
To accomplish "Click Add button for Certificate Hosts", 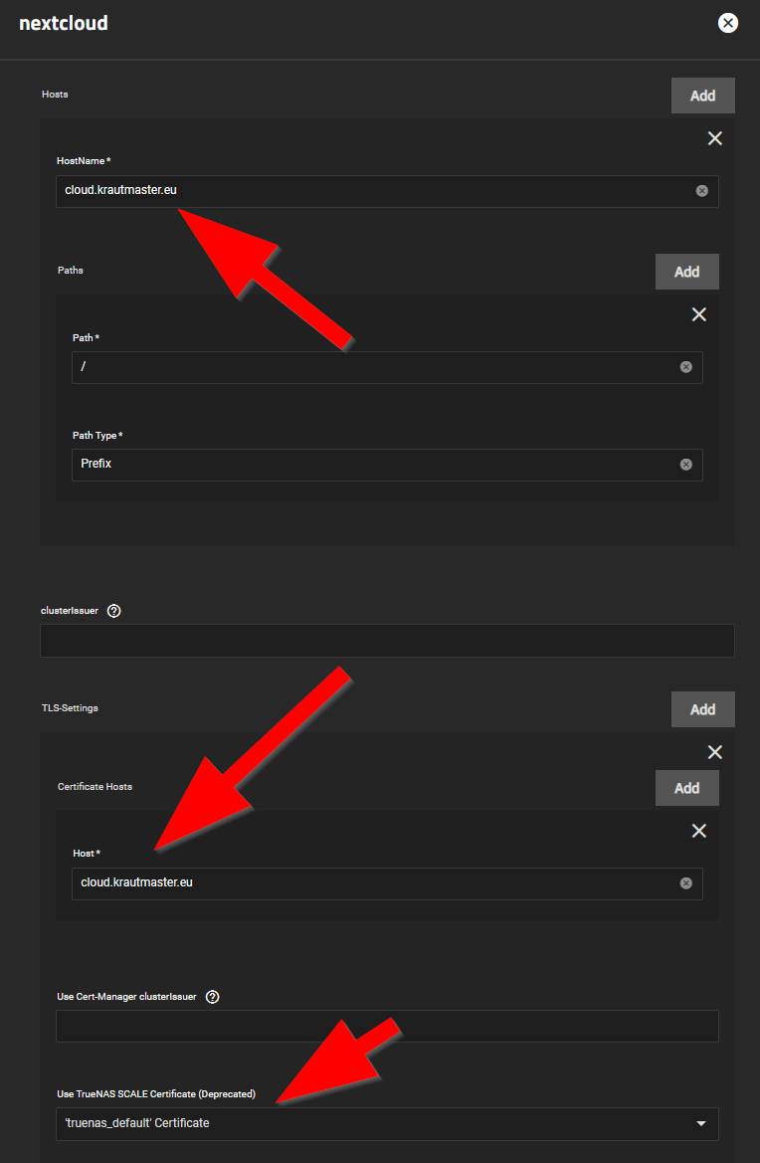I will (x=686, y=788).
